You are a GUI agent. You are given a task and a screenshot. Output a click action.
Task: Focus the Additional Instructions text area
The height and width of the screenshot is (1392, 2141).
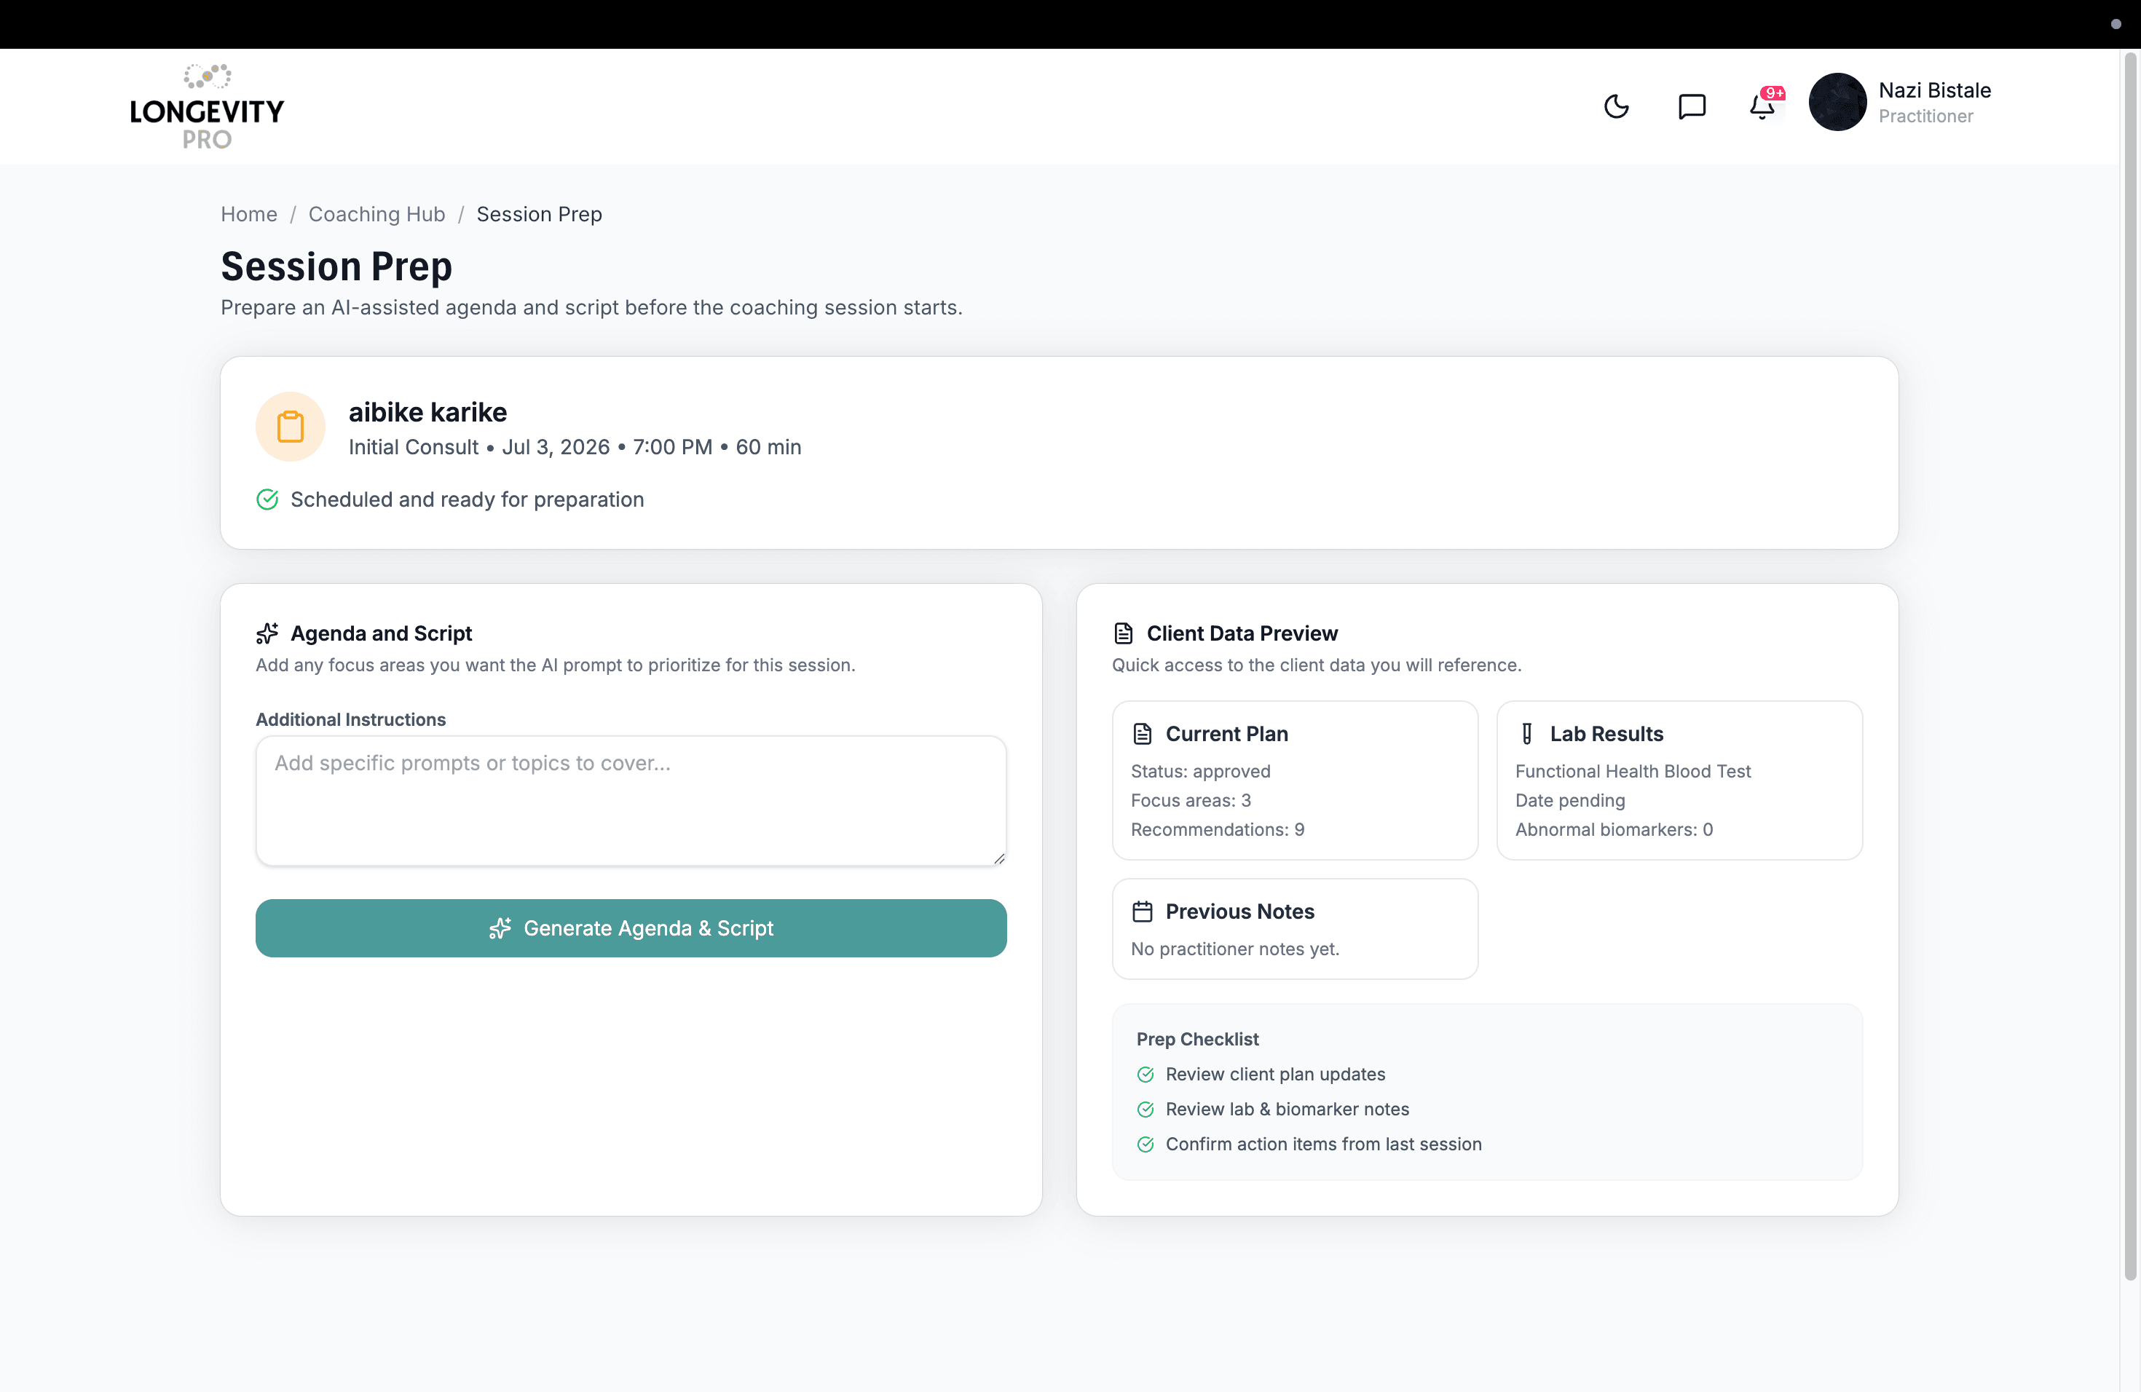(631, 800)
